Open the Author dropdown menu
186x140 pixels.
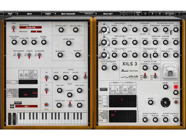(x=48, y=14)
